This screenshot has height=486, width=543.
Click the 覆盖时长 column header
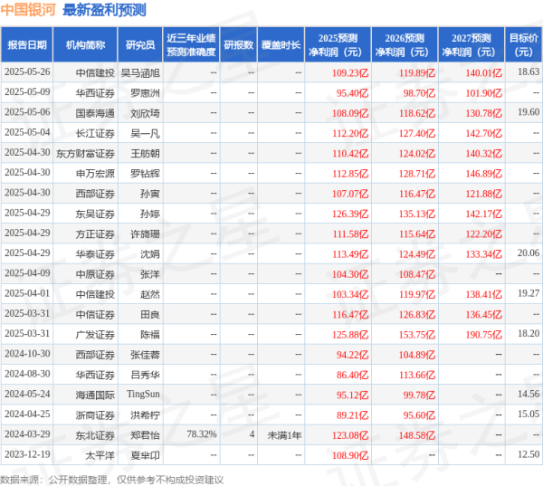click(x=281, y=43)
